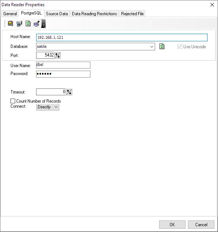
Task: Open the Connect dropdown set to Directly
Action: [48, 107]
